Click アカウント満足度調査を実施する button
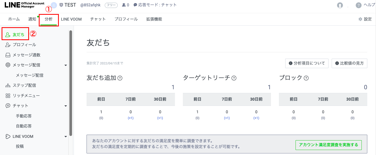The height and width of the screenshot is (155, 376). pyautogui.click(x=328, y=145)
